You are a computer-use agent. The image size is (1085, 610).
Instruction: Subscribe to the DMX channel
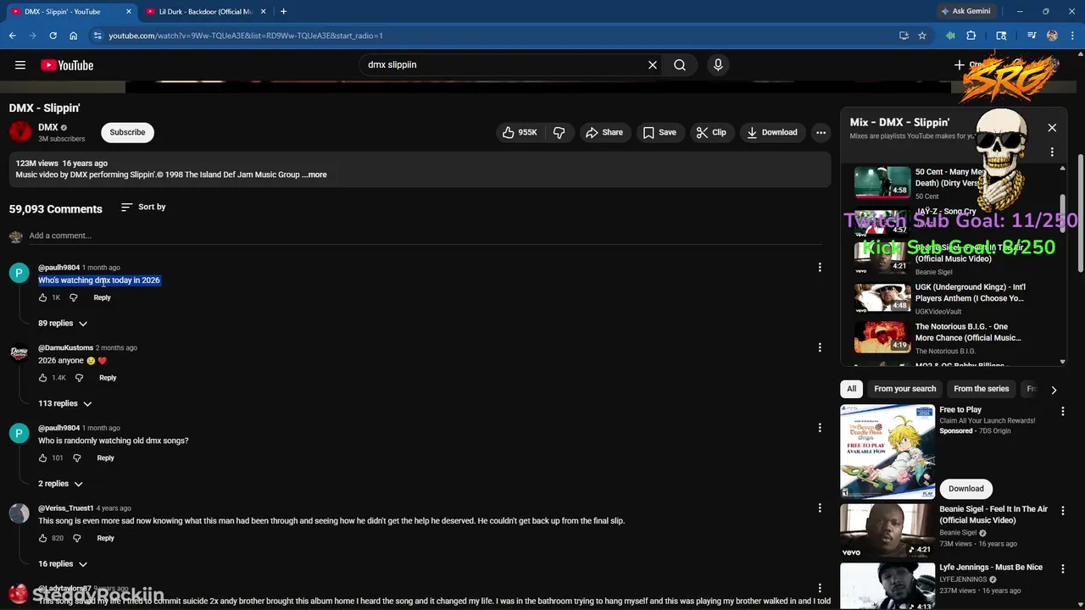pyautogui.click(x=127, y=132)
